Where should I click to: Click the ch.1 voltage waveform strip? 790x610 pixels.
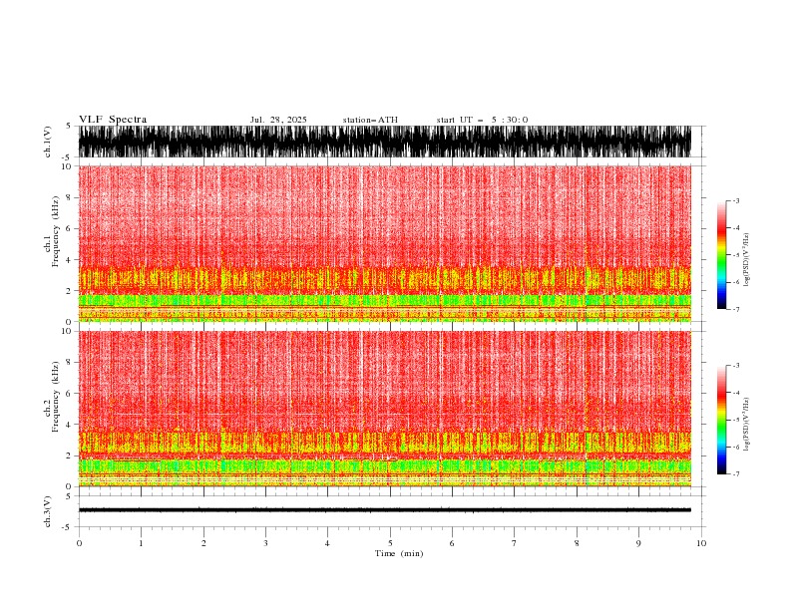pyautogui.click(x=385, y=142)
